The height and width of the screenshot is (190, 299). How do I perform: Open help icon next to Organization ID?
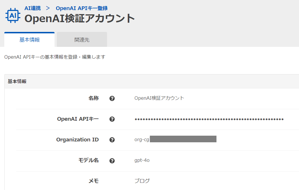pos(112,140)
